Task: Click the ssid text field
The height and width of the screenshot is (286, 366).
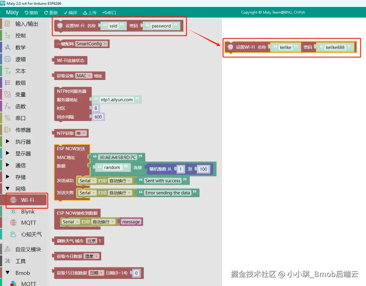Action: tap(113, 26)
